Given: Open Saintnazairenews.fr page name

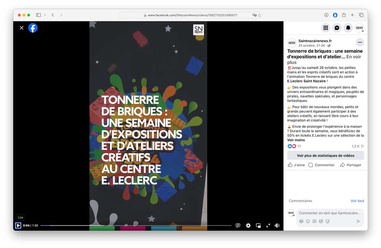Looking at the screenshot, I should click(315, 41).
